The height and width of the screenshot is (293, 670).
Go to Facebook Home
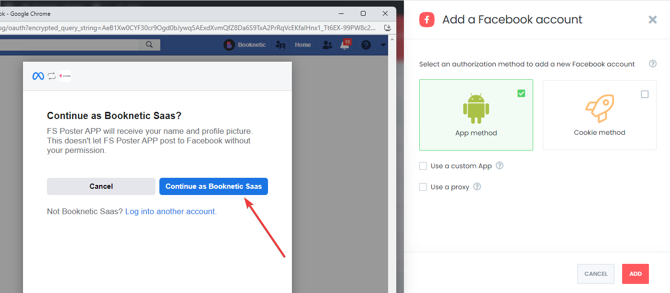(x=303, y=45)
